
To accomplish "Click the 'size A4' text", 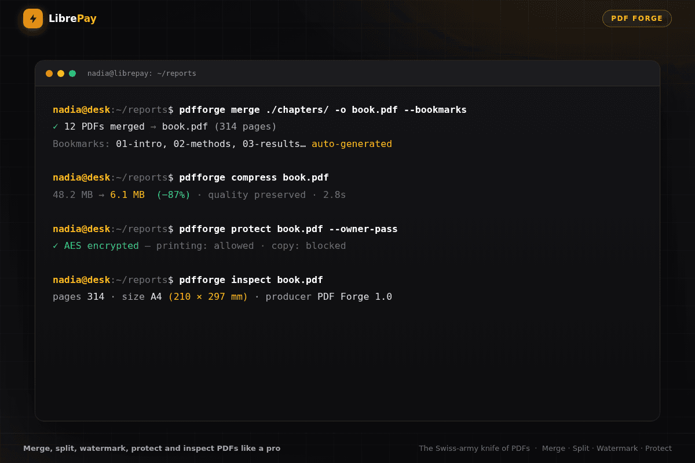I will point(142,296).
